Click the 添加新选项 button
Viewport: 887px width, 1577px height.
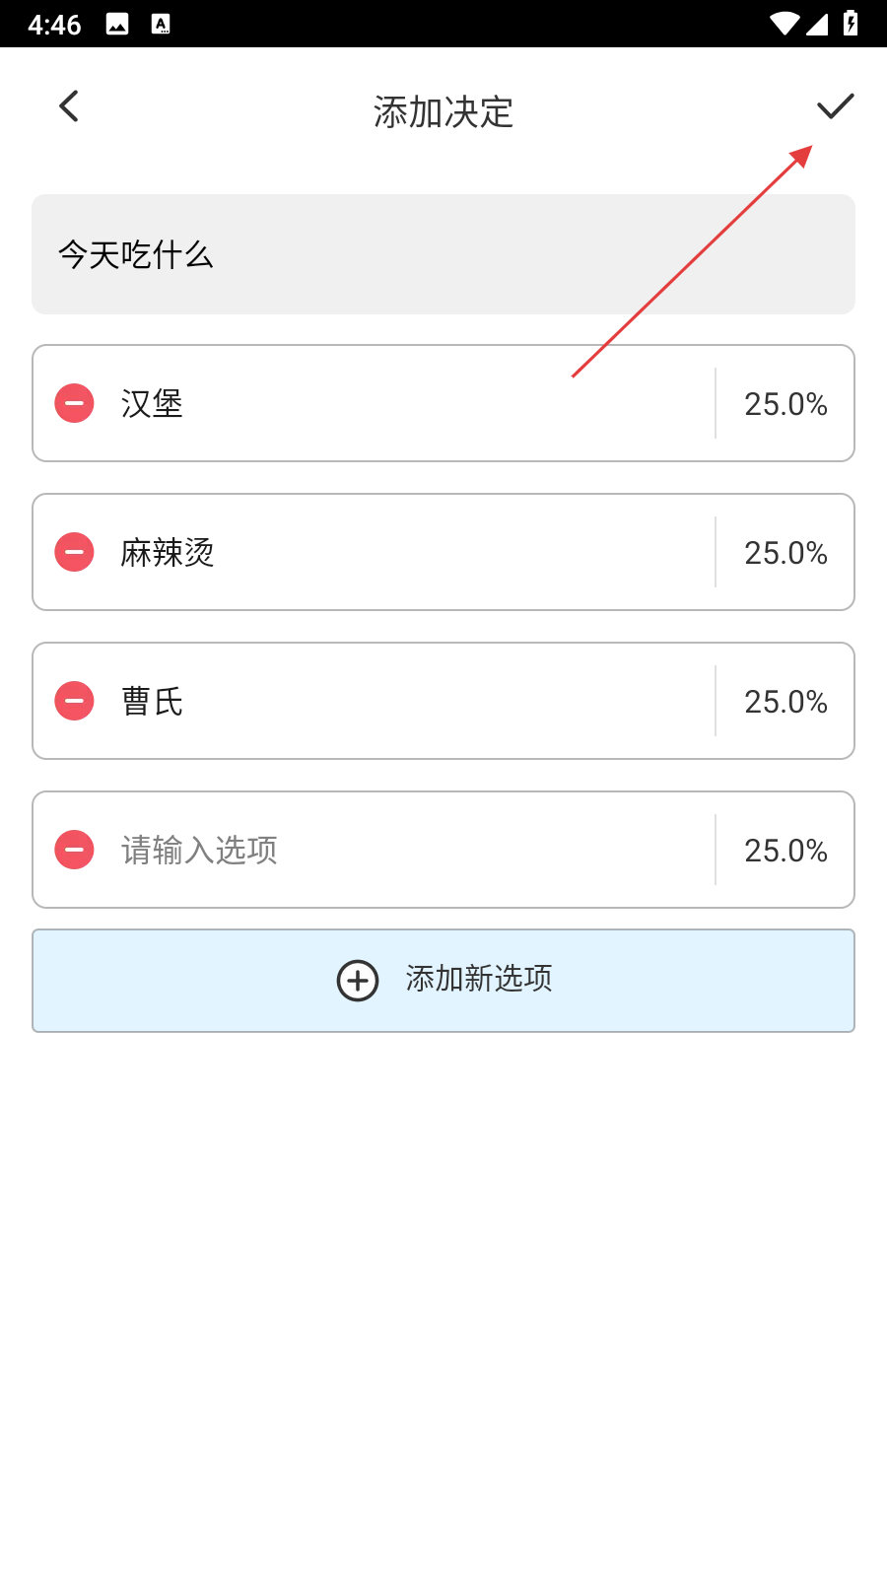pyautogui.click(x=479, y=980)
